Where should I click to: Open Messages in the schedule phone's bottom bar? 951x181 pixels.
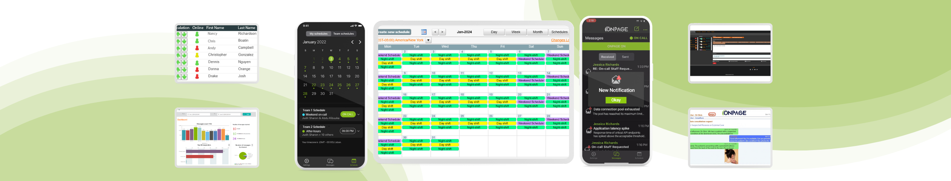click(x=330, y=162)
